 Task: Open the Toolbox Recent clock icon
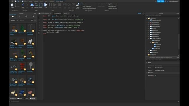pos(26,16)
